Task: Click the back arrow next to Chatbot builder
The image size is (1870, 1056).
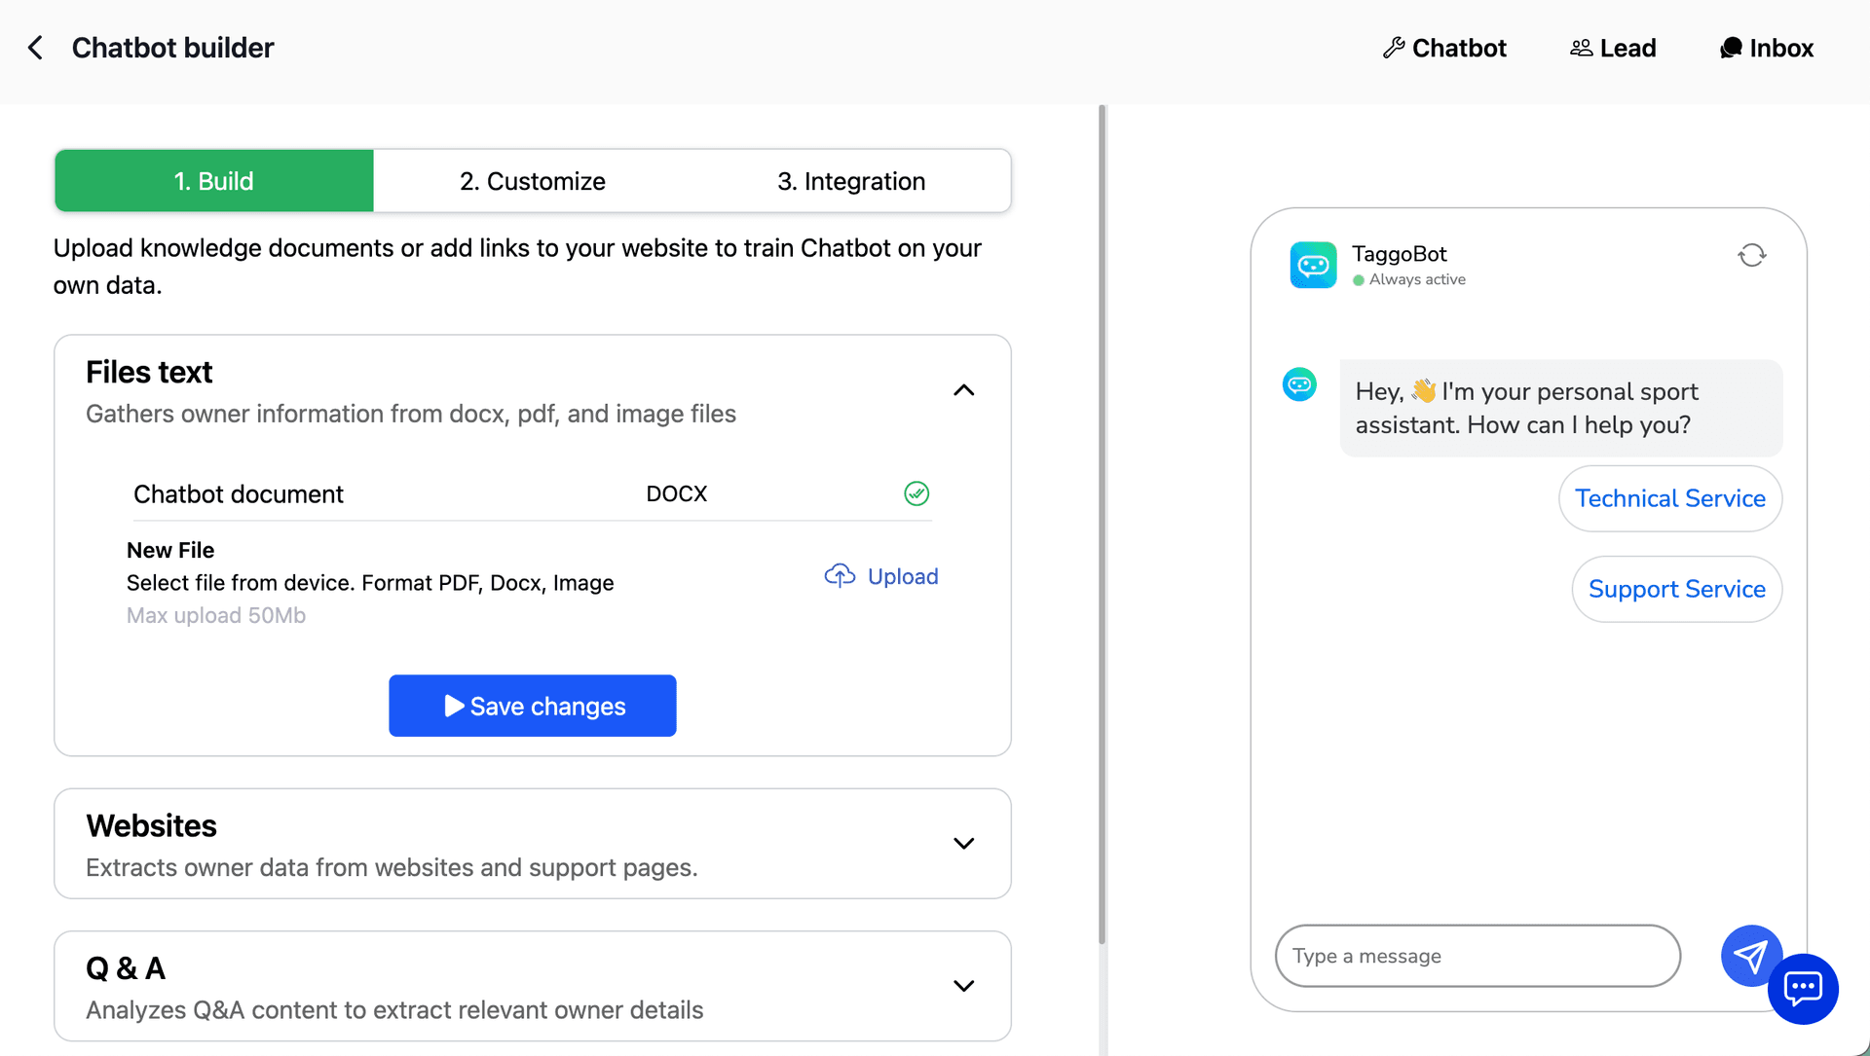Action: click(35, 47)
